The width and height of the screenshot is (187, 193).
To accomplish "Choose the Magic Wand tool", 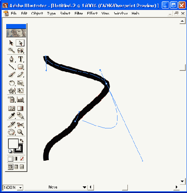I will tap(12, 50).
